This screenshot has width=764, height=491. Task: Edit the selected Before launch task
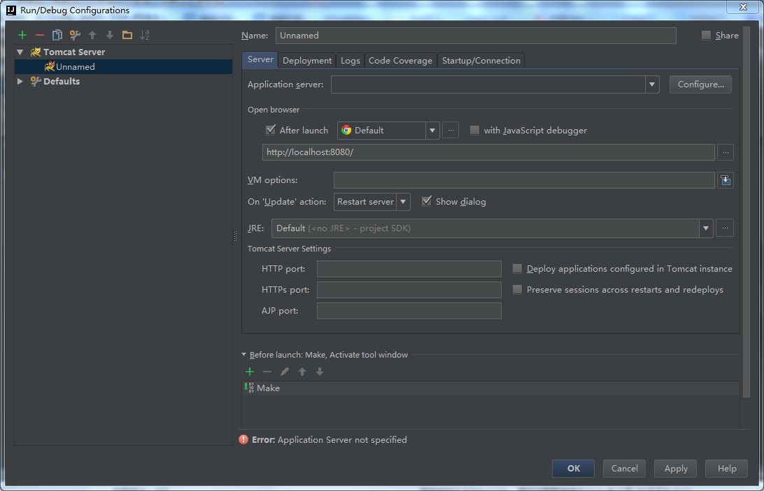tap(285, 372)
